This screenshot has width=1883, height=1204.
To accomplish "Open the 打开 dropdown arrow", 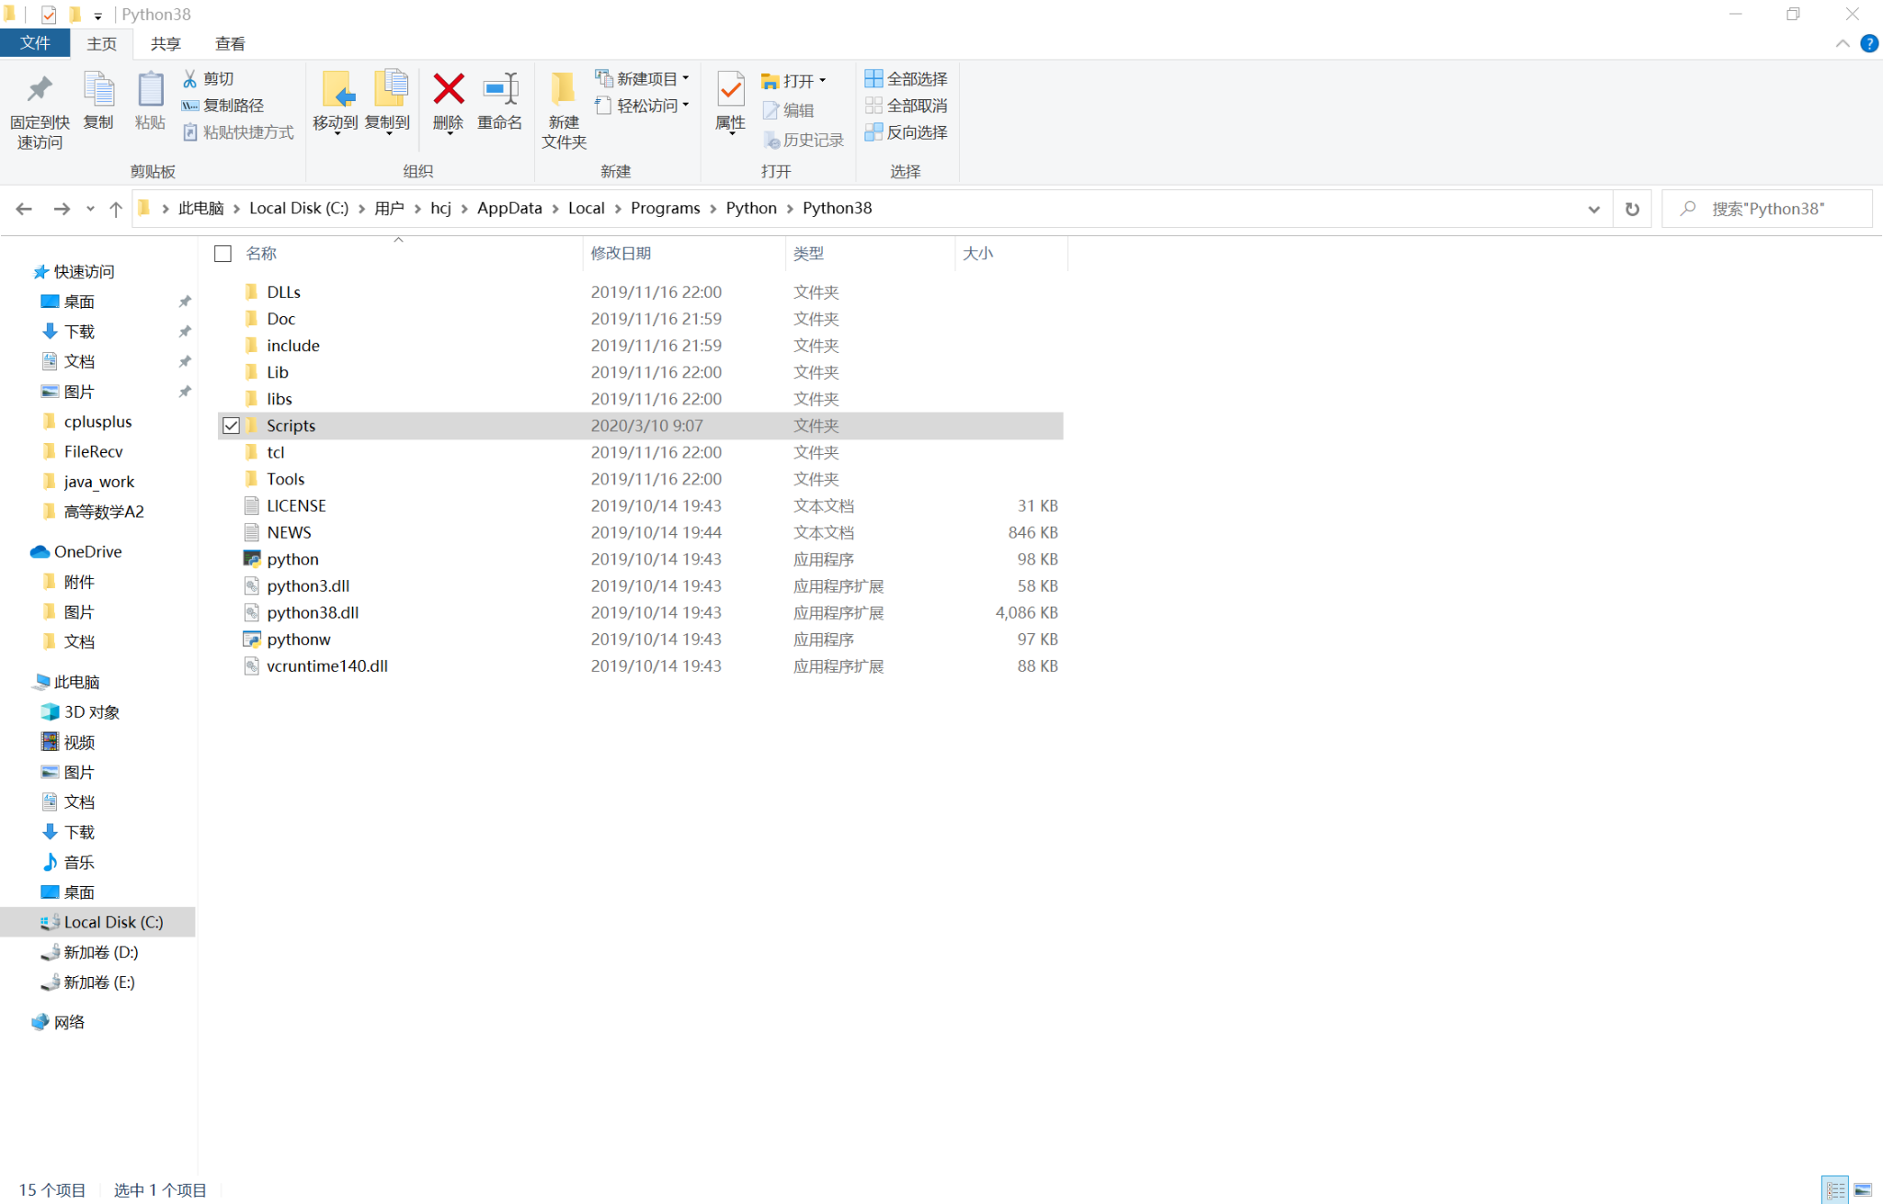I will [823, 80].
